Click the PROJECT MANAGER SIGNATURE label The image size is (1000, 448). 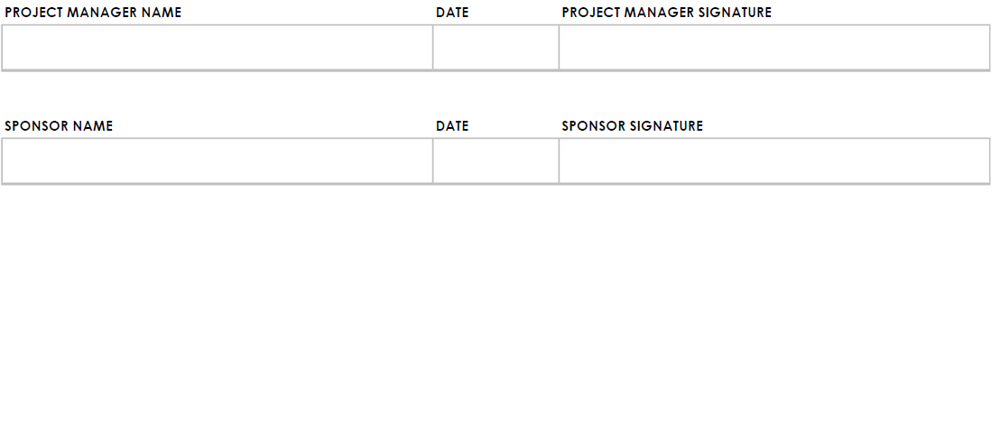[666, 12]
